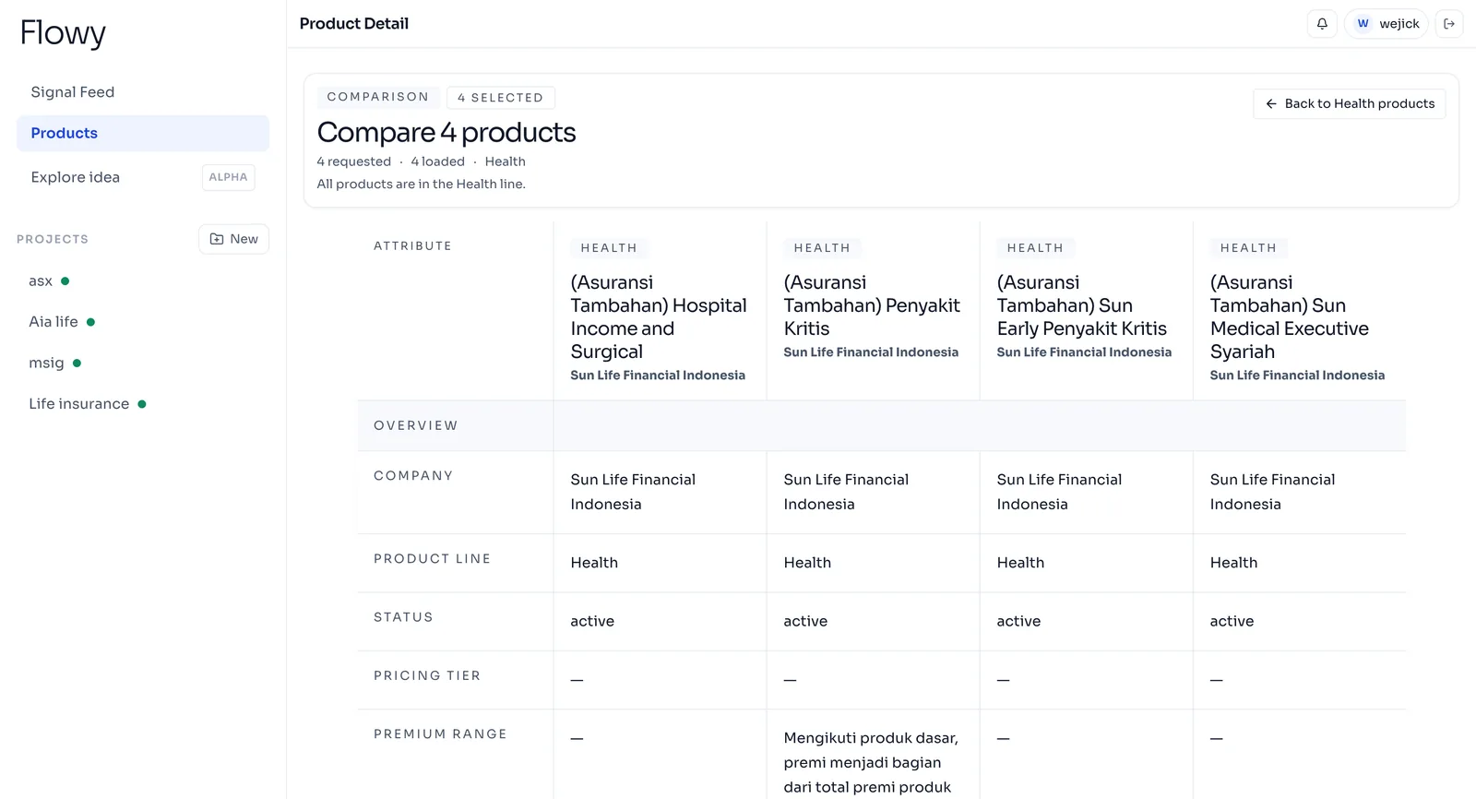Click the ATTRIBUTE column header
Image resolution: width=1476 pixels, height=799 pixels.
[412, 246]
